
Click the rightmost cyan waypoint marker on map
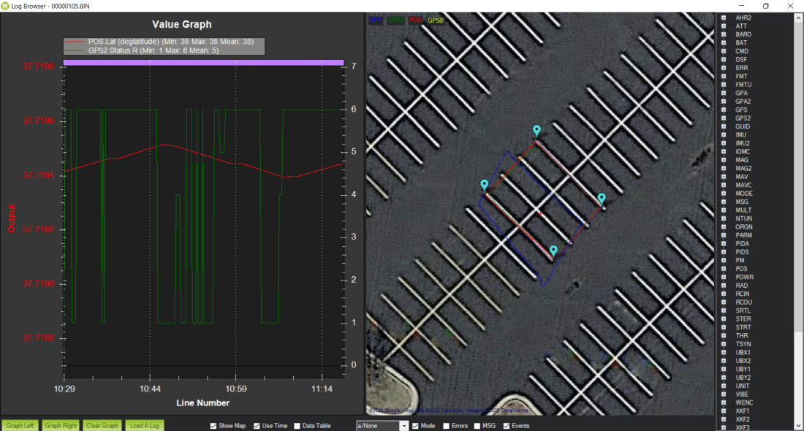pyautogui.click(x=602, y=199)
